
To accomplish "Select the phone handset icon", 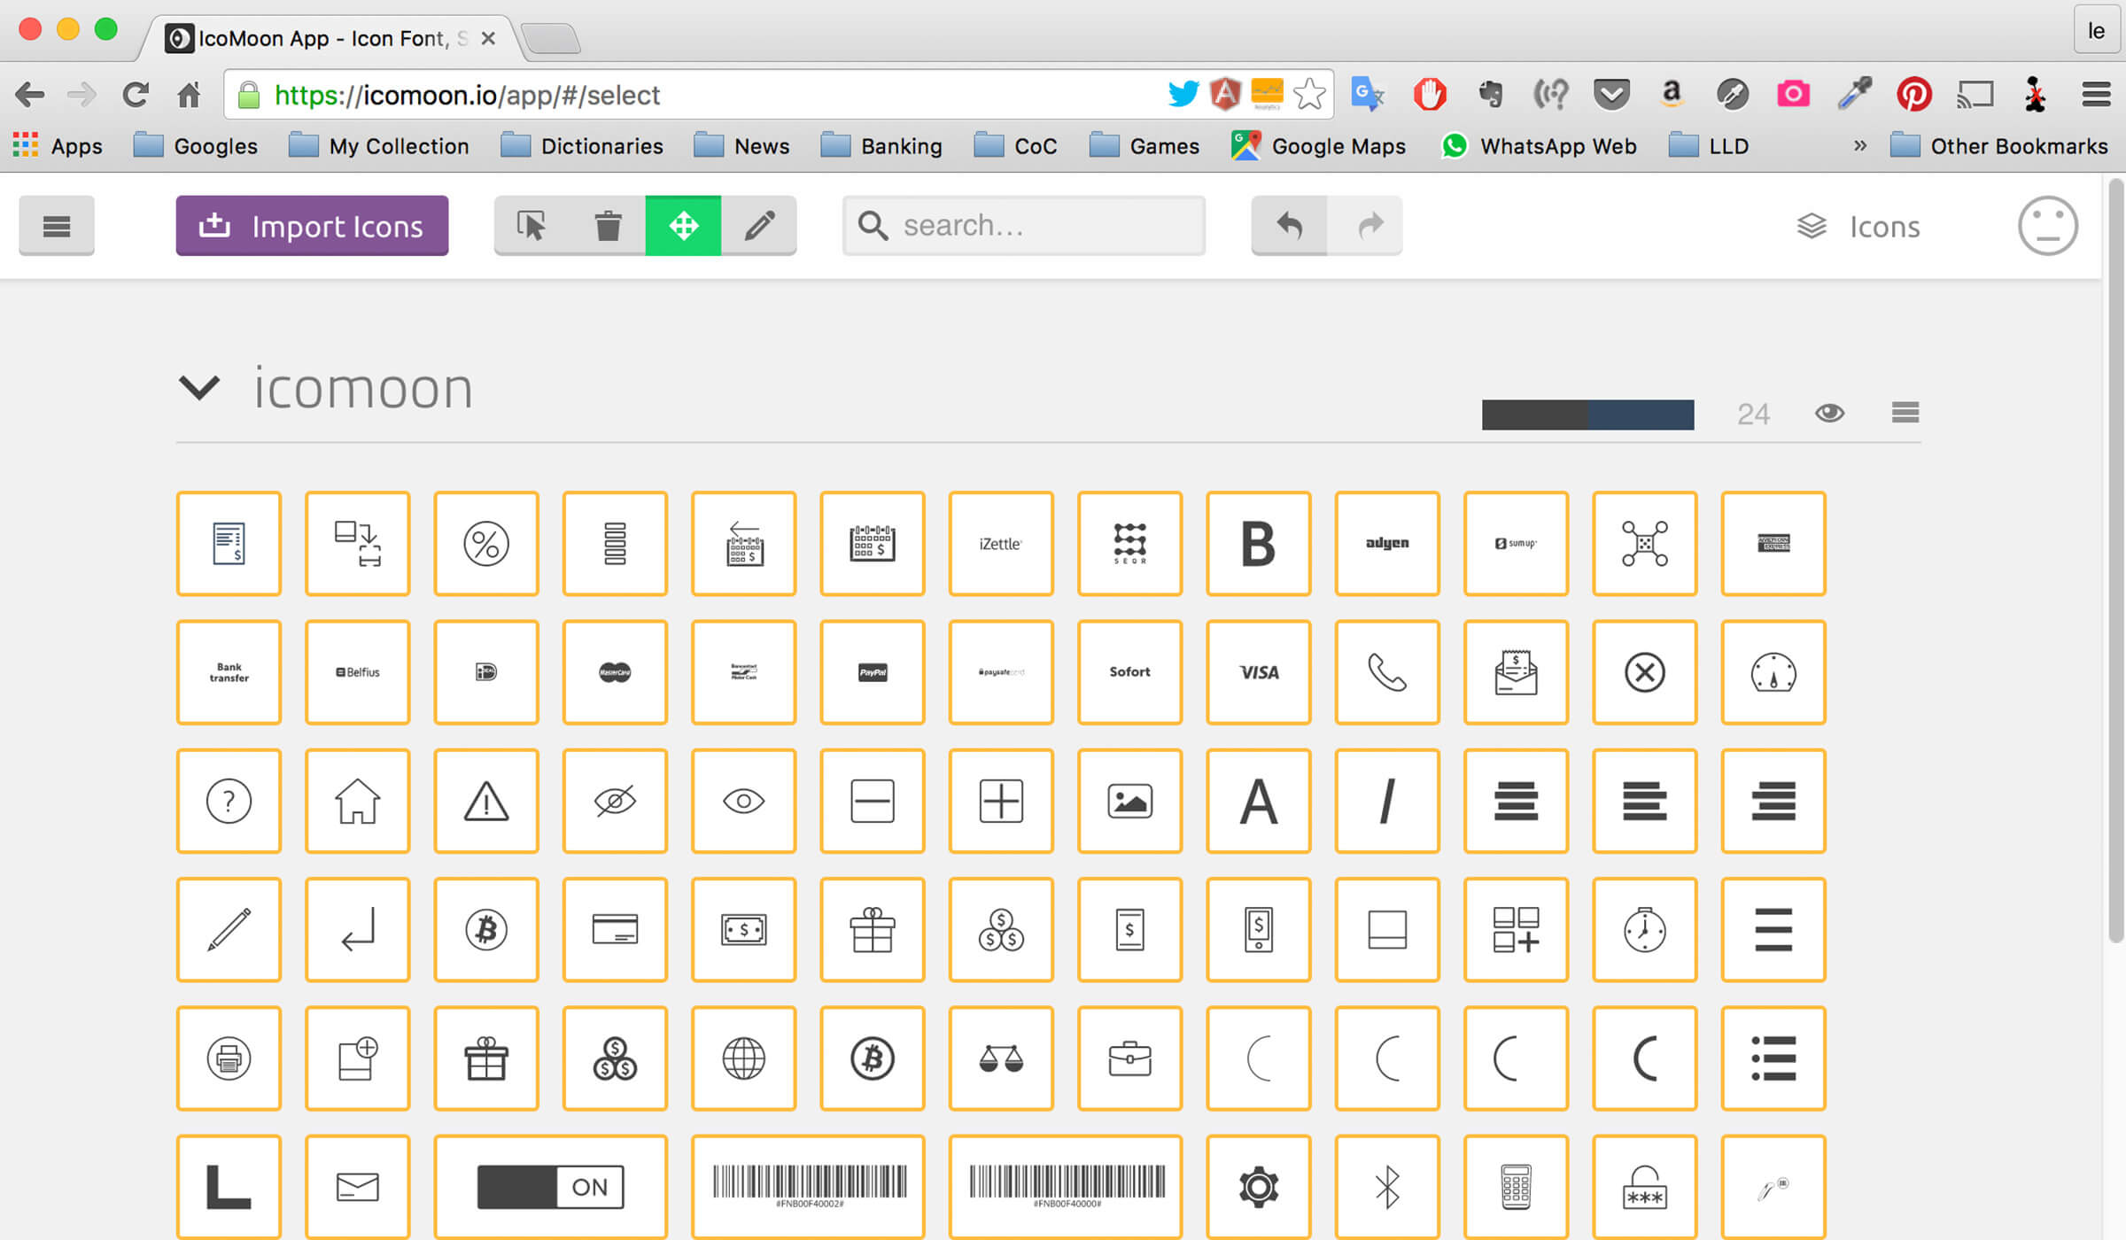I will pos(1387,672).
